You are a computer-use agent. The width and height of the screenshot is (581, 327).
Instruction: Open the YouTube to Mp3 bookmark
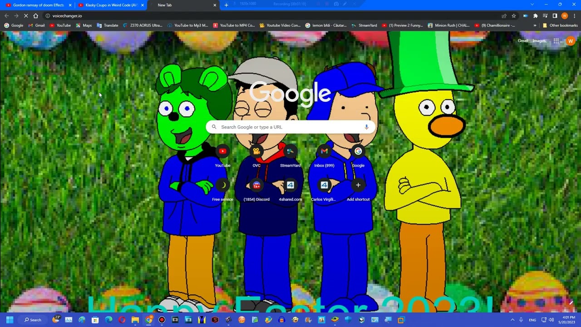(187, 25)
